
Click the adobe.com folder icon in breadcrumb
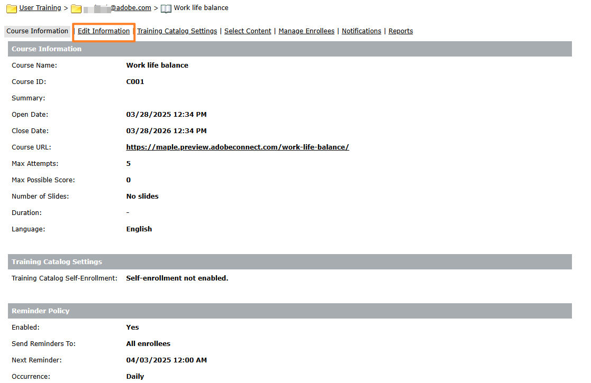click(x=76, y=8)
